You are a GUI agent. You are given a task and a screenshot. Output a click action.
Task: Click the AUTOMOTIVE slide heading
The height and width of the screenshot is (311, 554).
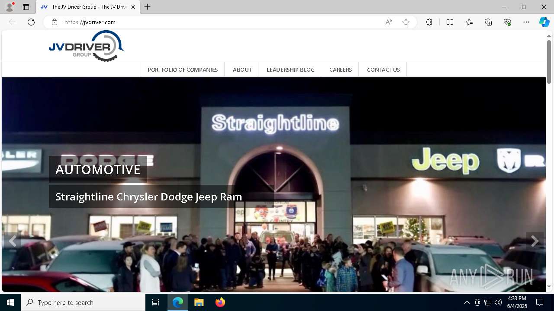pyautogui.click(x=98, y=169)
